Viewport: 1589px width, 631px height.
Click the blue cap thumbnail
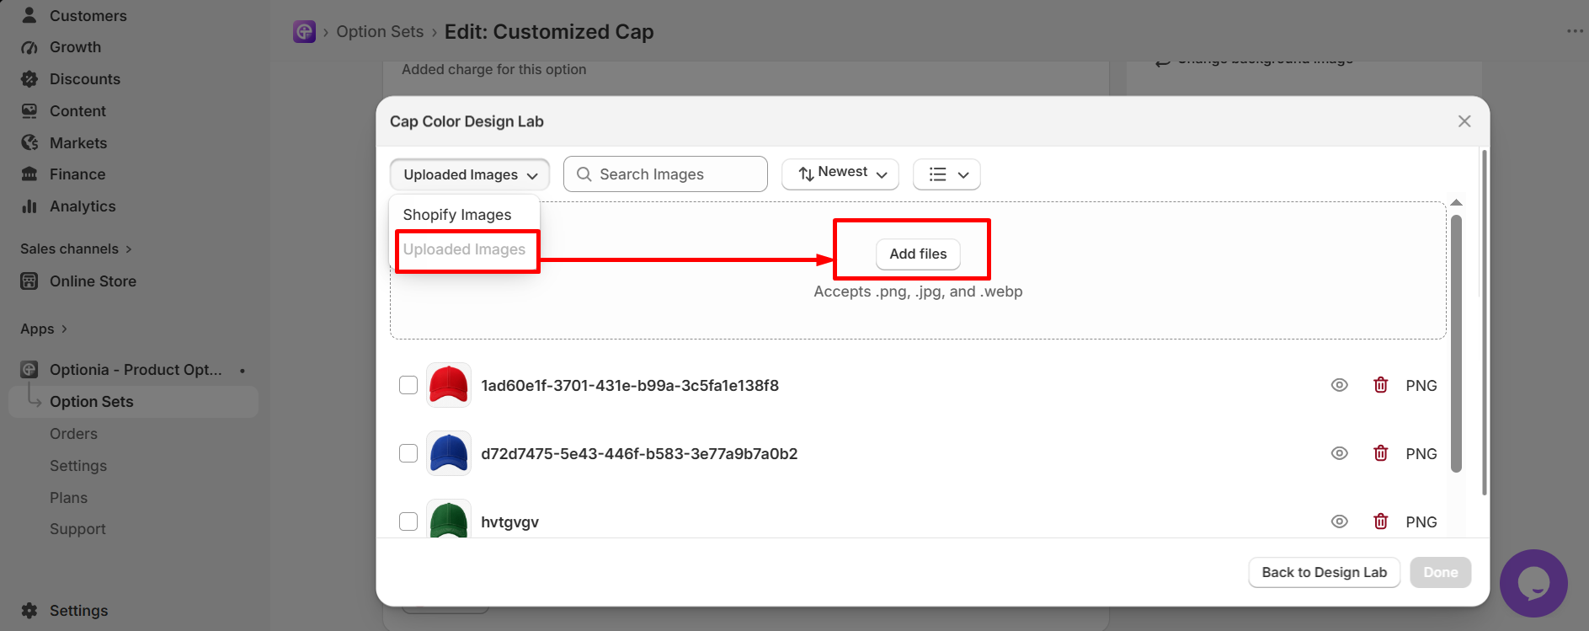point(449,453)
